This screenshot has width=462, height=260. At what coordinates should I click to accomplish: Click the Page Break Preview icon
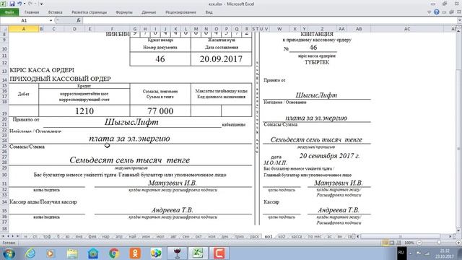(x=398, y=243)
